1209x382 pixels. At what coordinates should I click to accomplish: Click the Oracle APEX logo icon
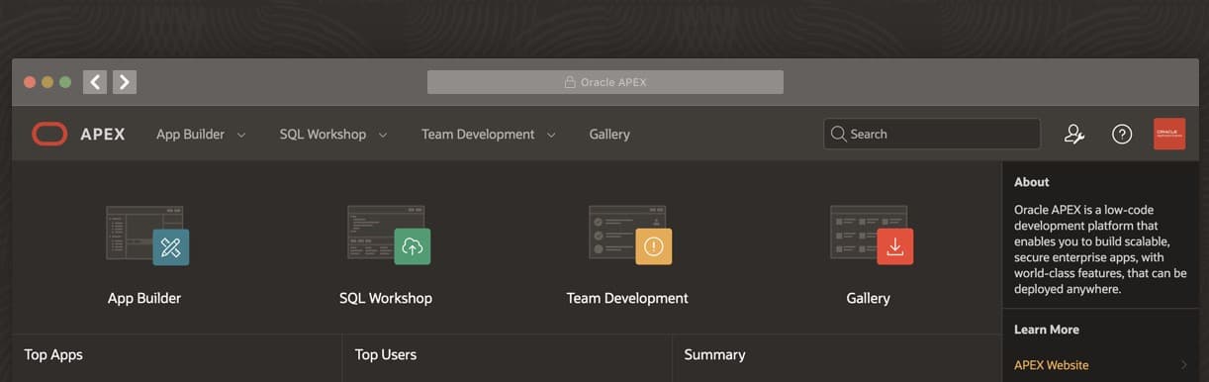[x=49, y=134]
